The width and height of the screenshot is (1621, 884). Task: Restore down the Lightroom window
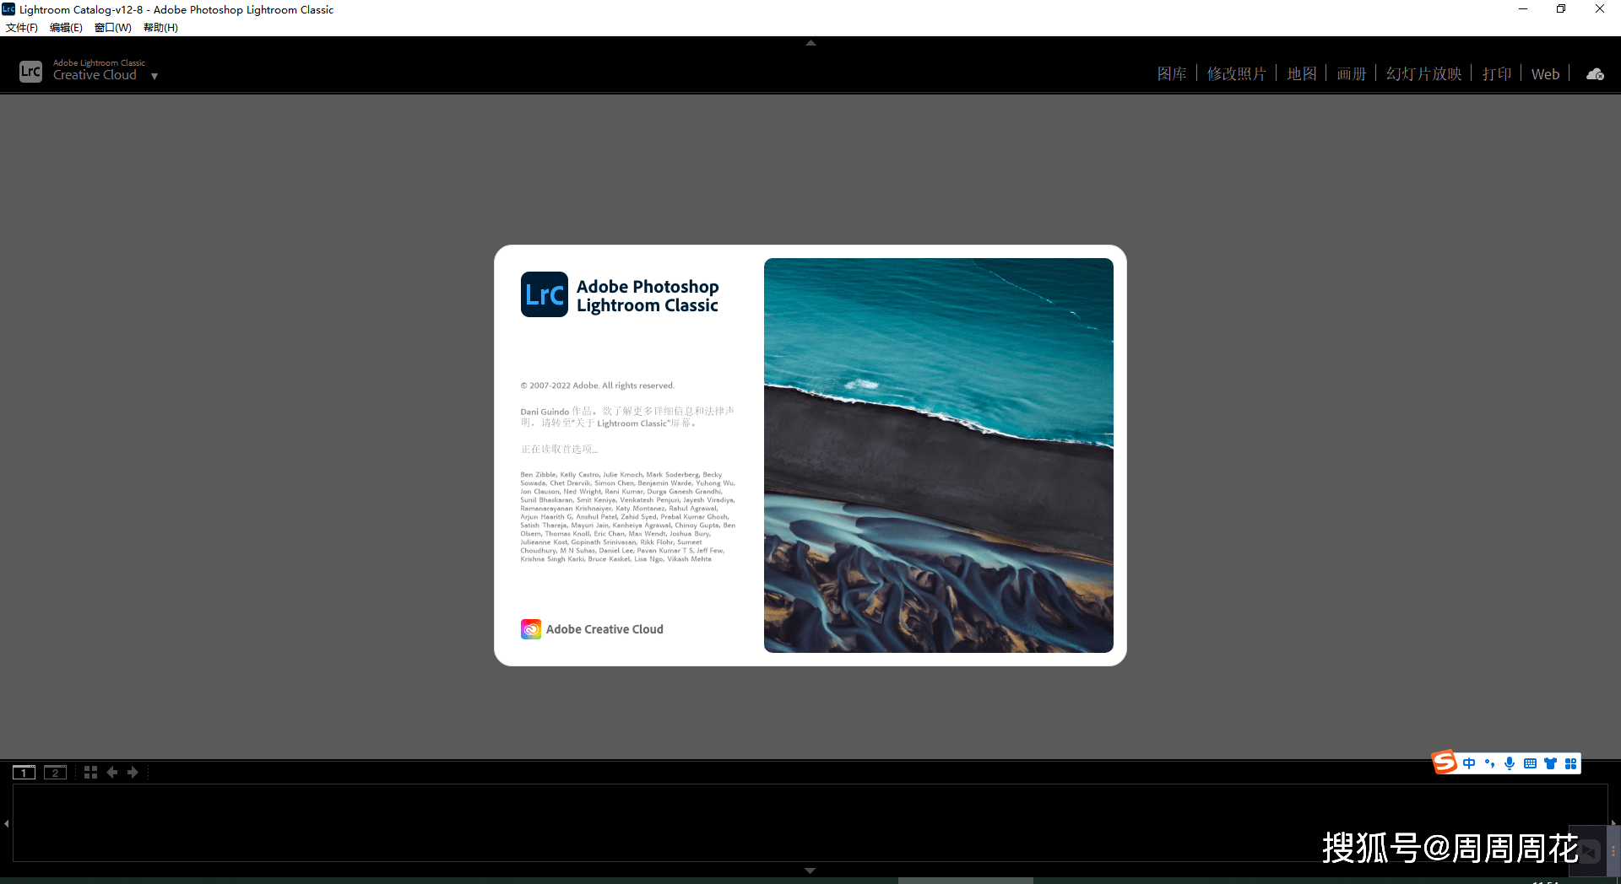pyautogui.click(x=1561, y=9)
